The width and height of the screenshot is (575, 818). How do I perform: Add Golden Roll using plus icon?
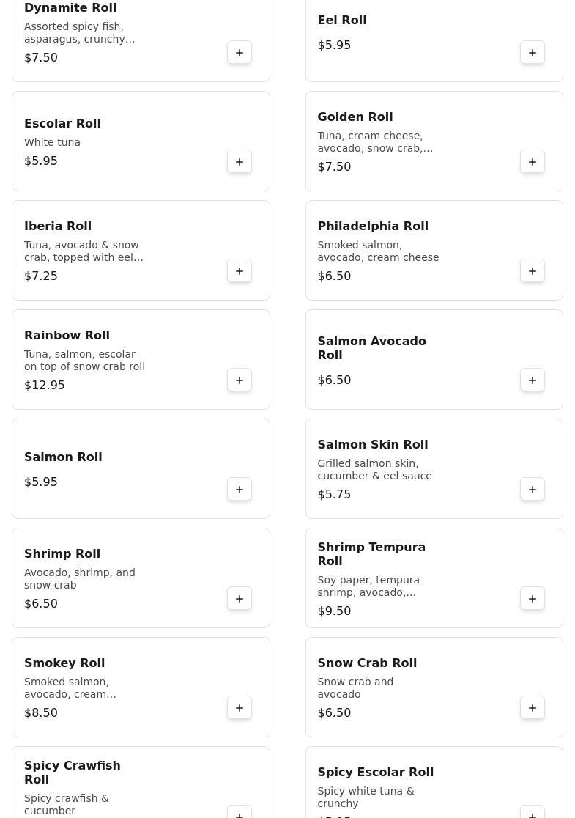(x=533, y=162)
